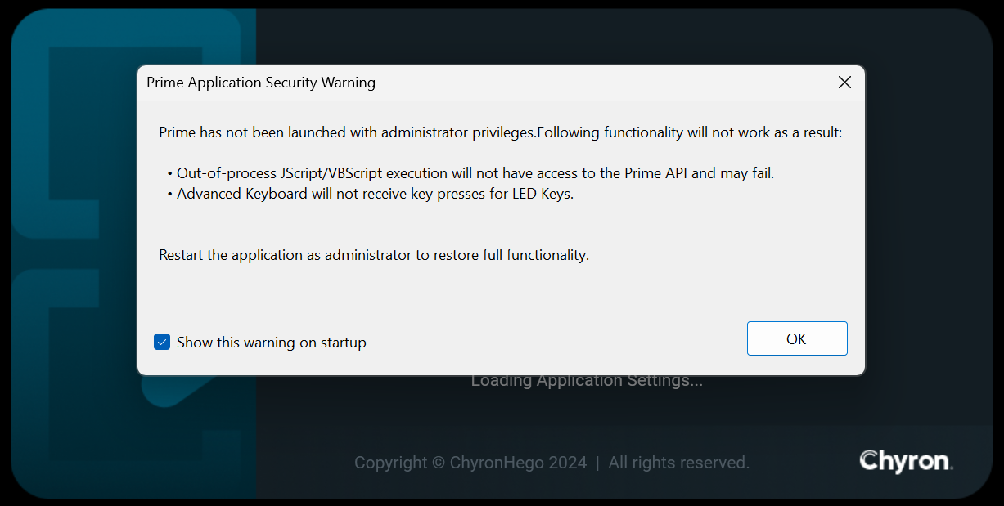Click the "Show this warning on startup" label text
The image size is (1004, 506).
click(x=271, y=343)
